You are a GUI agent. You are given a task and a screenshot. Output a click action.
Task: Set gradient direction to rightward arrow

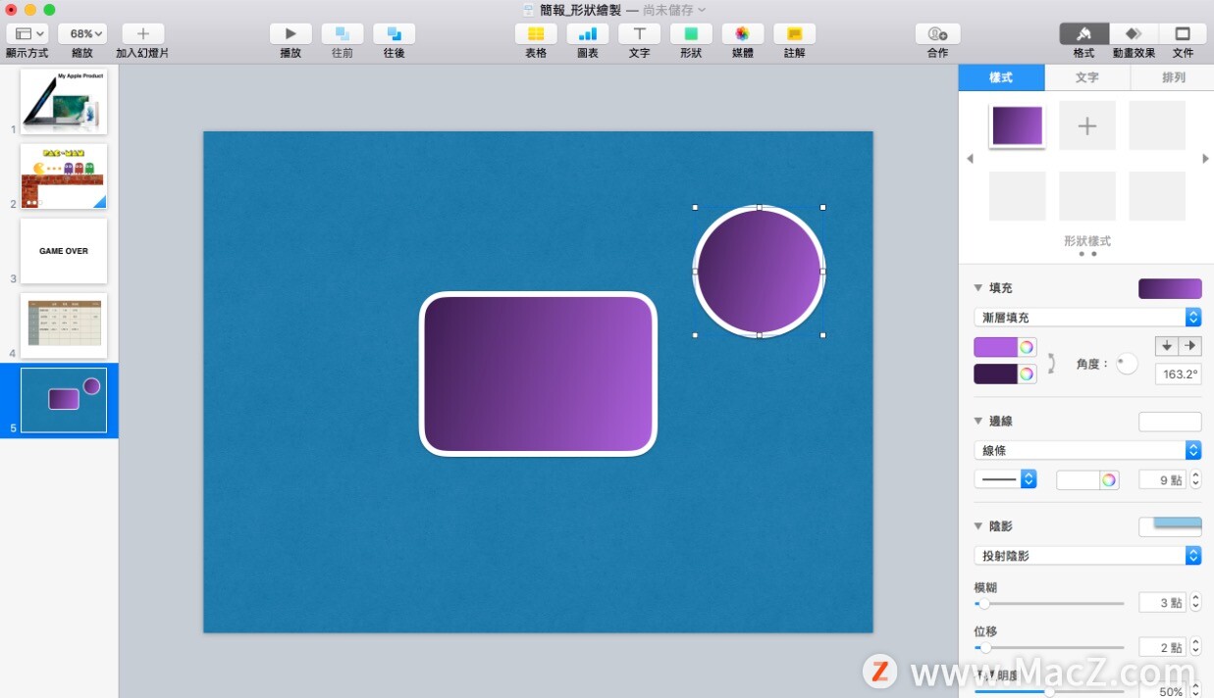pyautogui.click(x=1190, y=346)
